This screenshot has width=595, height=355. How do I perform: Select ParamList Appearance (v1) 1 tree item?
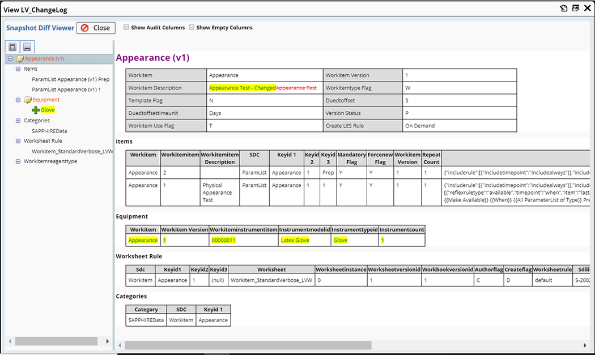(66, 89)
